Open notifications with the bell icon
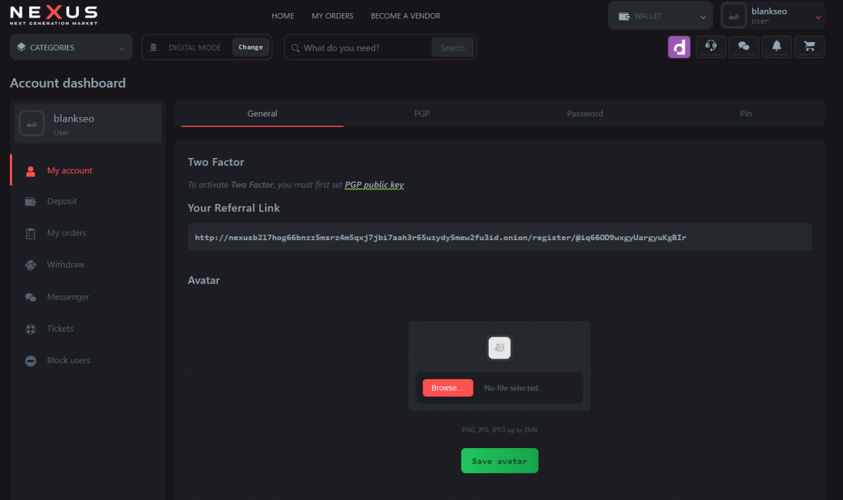The width and height of the screenshot is (843, 500). (776, 46)
